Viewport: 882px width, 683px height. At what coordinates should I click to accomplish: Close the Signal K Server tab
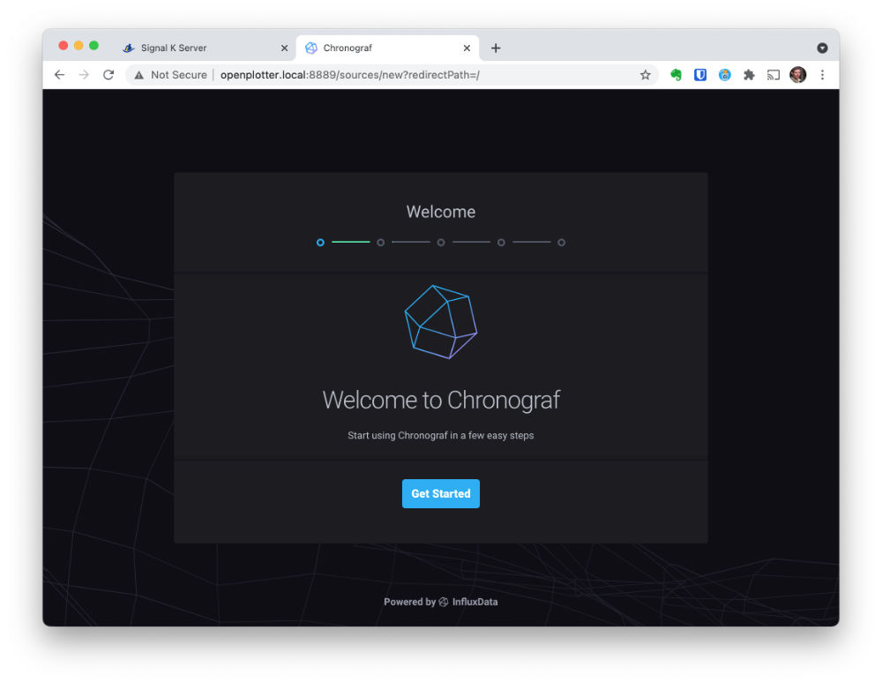[x=284, y=49]
